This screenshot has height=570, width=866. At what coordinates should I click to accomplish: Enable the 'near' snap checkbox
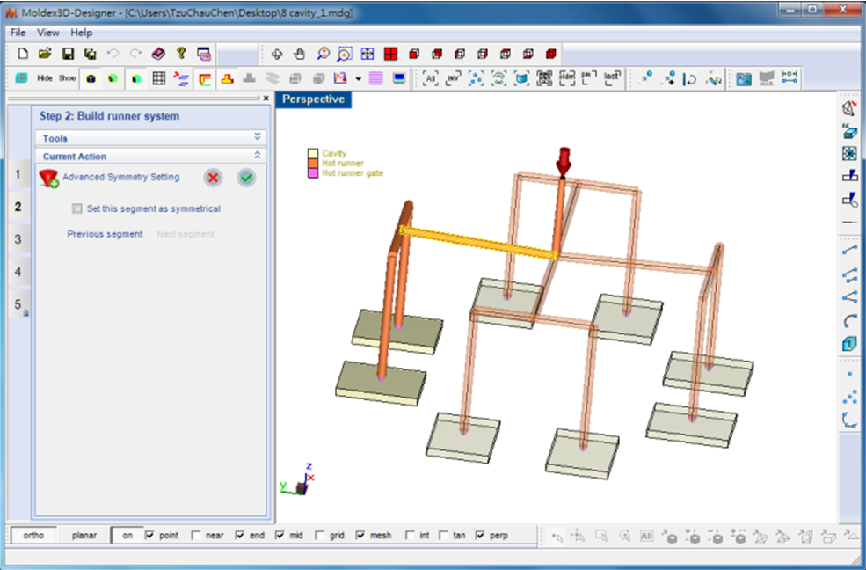[x=195, y=535]
